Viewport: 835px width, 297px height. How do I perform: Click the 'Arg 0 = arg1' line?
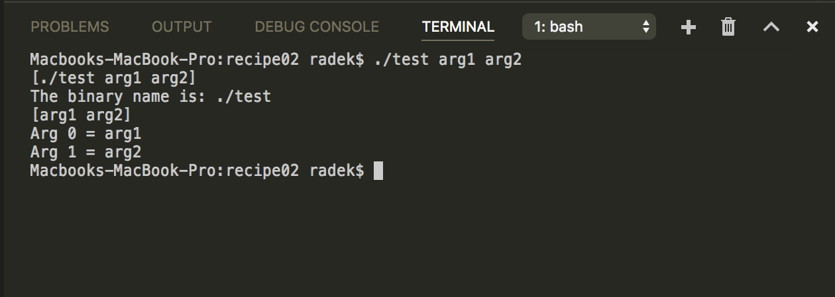pyautogui.click(x=85, y=134)
